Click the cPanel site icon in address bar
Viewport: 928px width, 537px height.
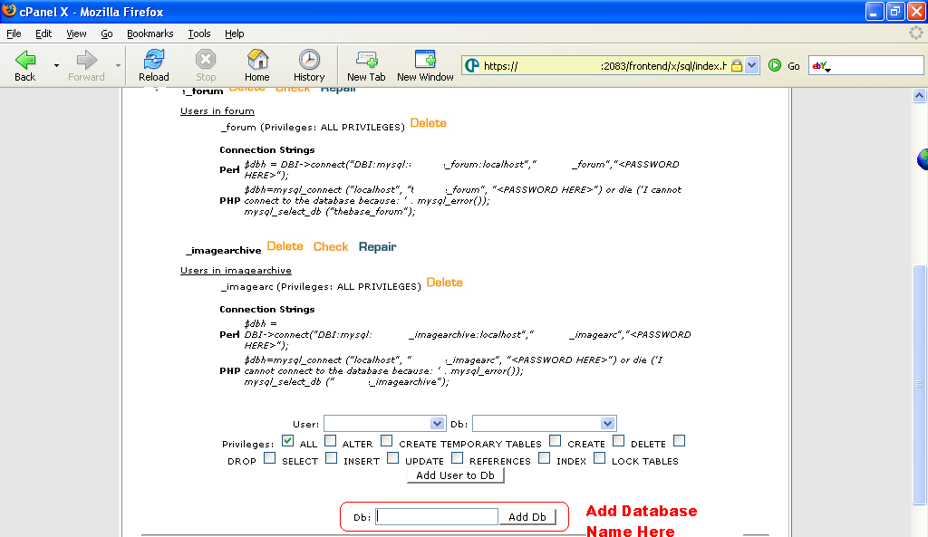(x=471, y=65)
